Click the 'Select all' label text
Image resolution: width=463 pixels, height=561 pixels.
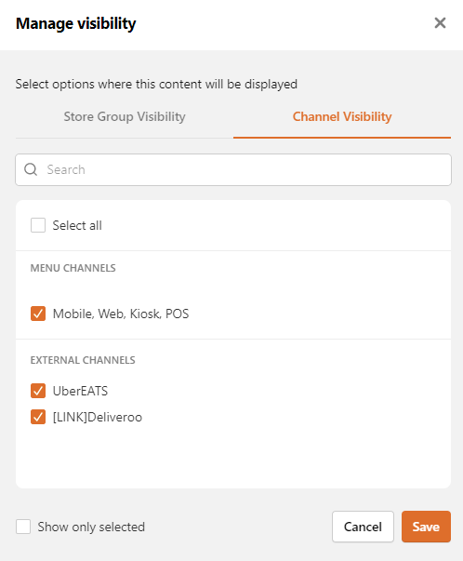click(x=77, y=225)
